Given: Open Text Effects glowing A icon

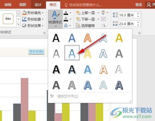Looking at the screenshot, I should point(66,26).
